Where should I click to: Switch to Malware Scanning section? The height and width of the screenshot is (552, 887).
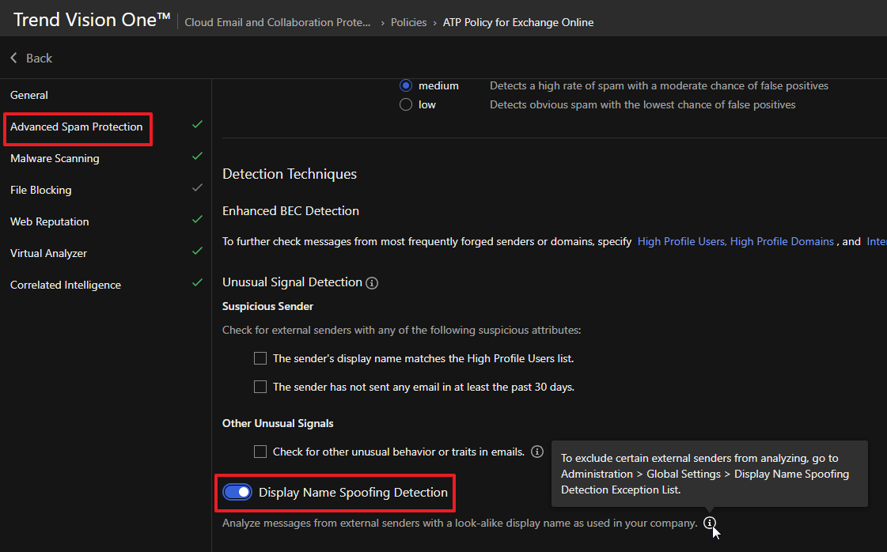(x=55, y=158)
